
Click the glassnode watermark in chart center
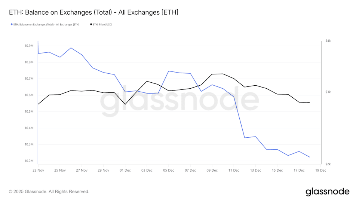point(179,101)
